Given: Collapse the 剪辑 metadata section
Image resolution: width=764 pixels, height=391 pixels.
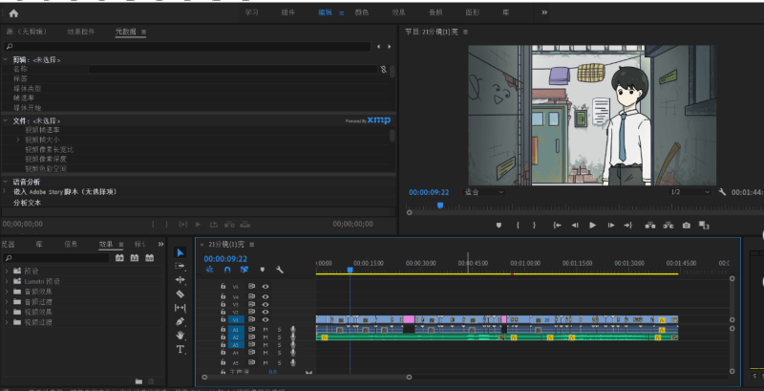Looking at the screenshot, I should point(6,59).
